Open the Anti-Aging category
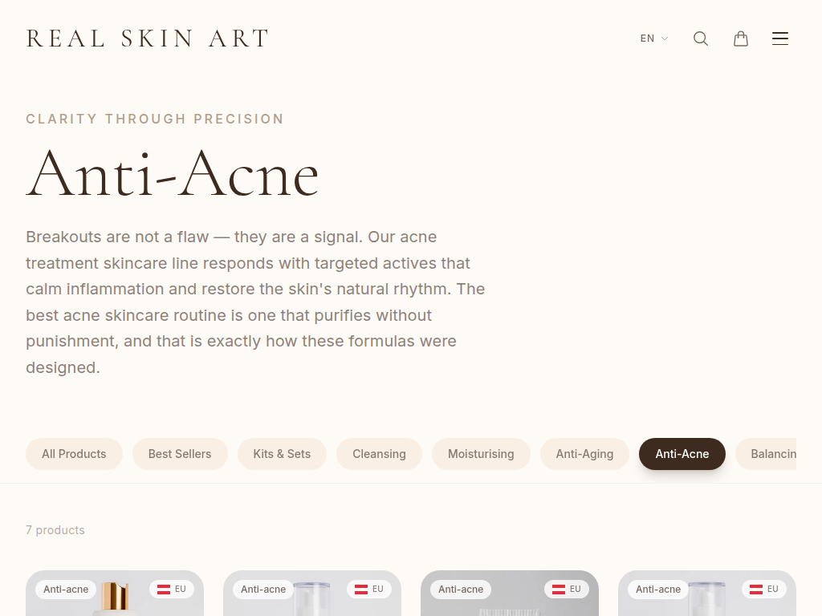The width and height of the screenshot is (822, 616). [x=584, y=454]
